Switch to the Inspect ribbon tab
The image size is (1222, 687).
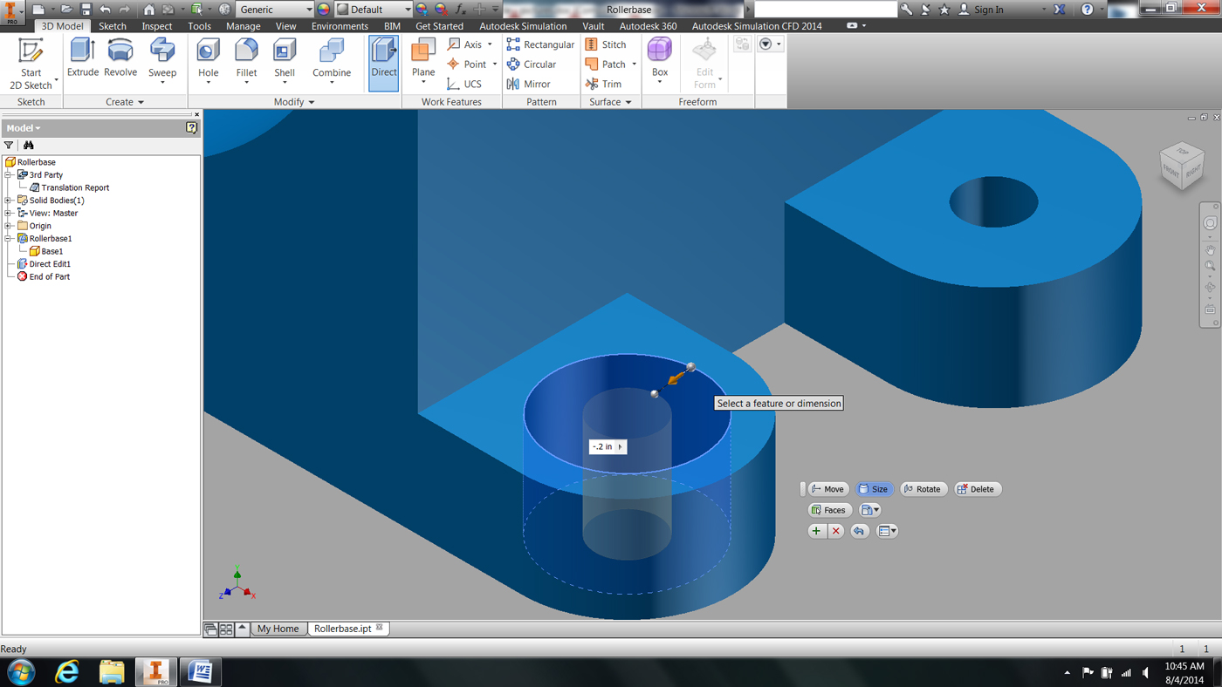(157, 26)
